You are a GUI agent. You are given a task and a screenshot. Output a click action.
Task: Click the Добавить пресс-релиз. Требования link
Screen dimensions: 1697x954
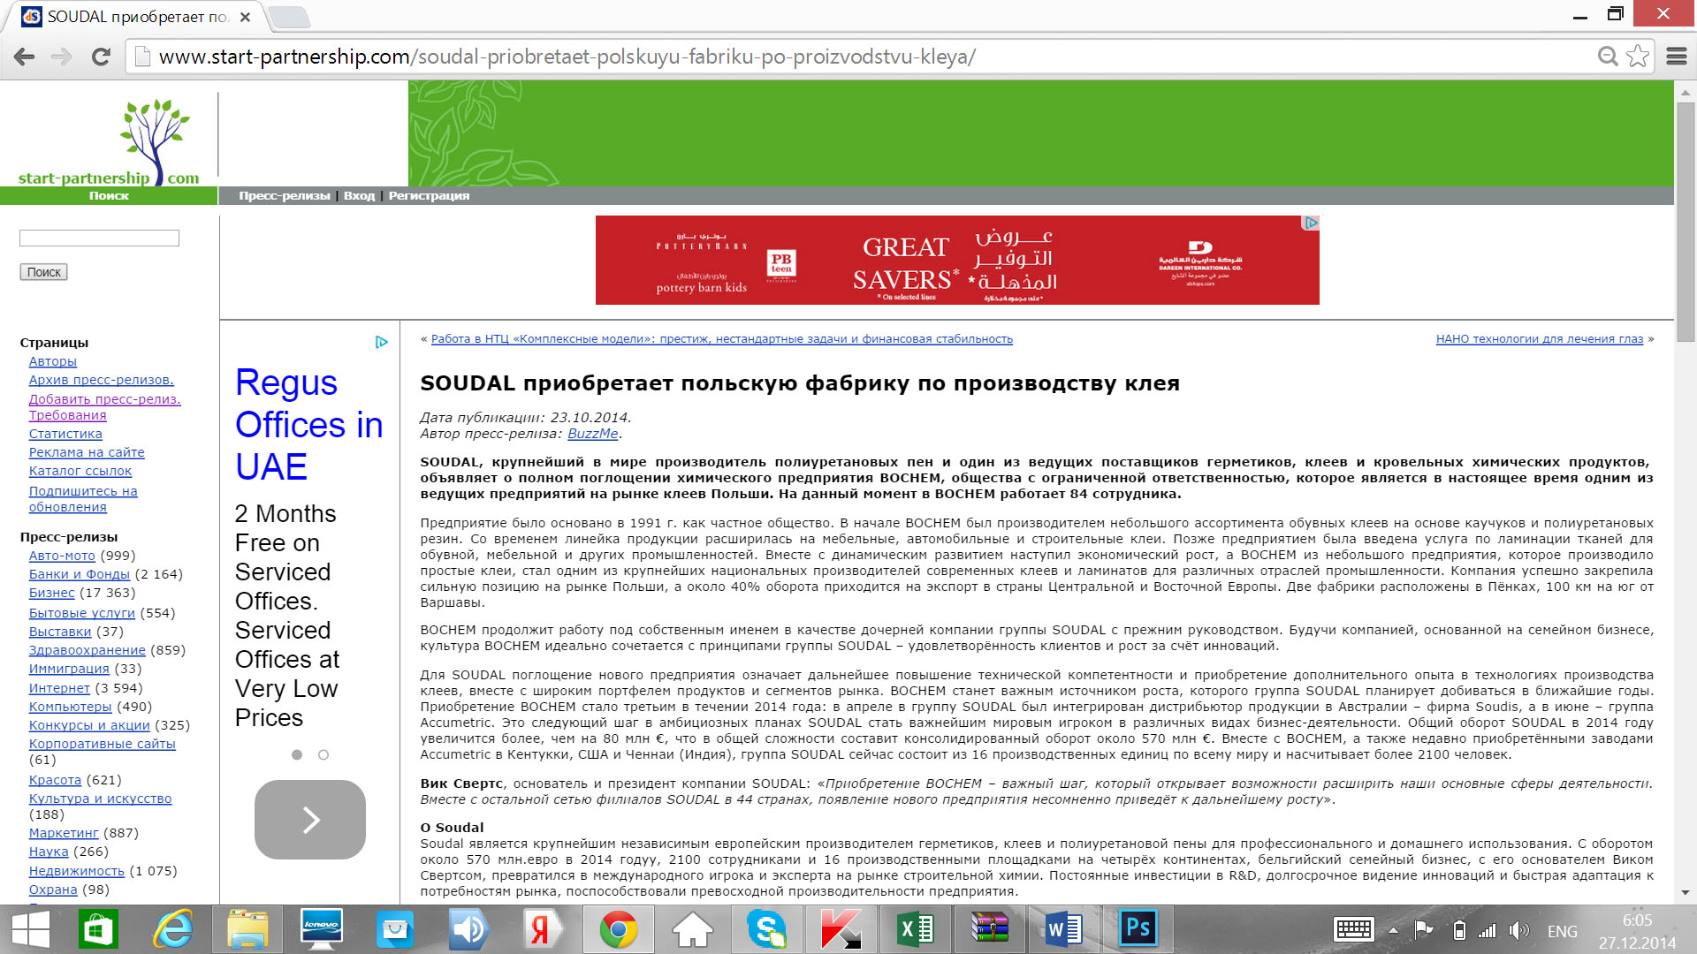104,407
